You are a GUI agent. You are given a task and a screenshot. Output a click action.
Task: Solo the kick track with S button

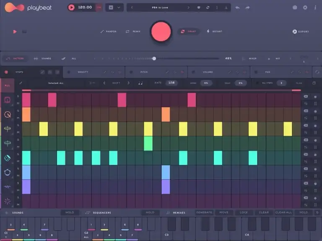(x=18, y=96)
